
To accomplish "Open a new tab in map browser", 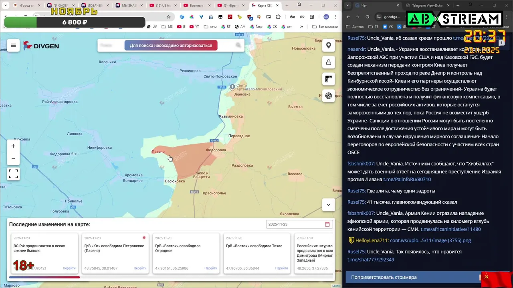I will (287, 6).
